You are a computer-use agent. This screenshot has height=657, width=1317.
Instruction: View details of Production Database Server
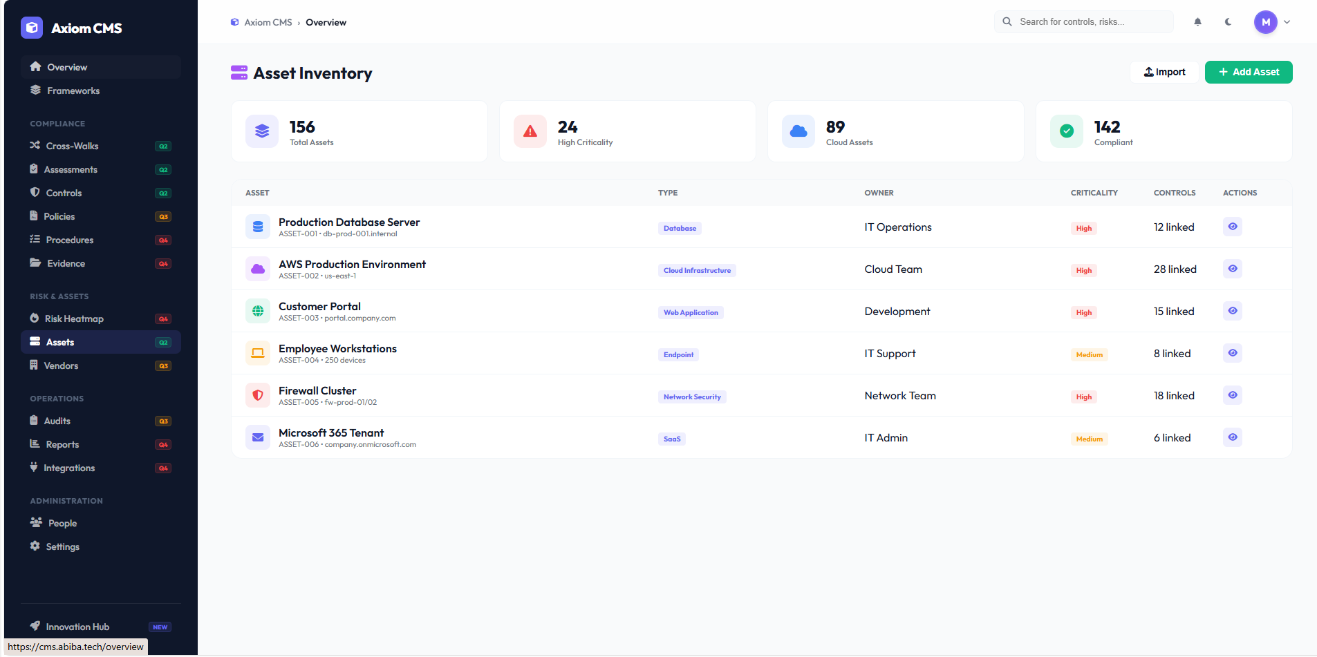click(1233, 227)
